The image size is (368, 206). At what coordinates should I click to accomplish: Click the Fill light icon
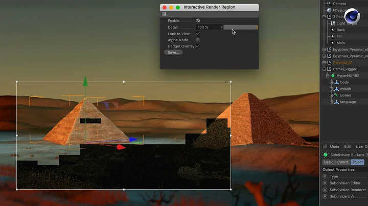(x=333, y=36)
